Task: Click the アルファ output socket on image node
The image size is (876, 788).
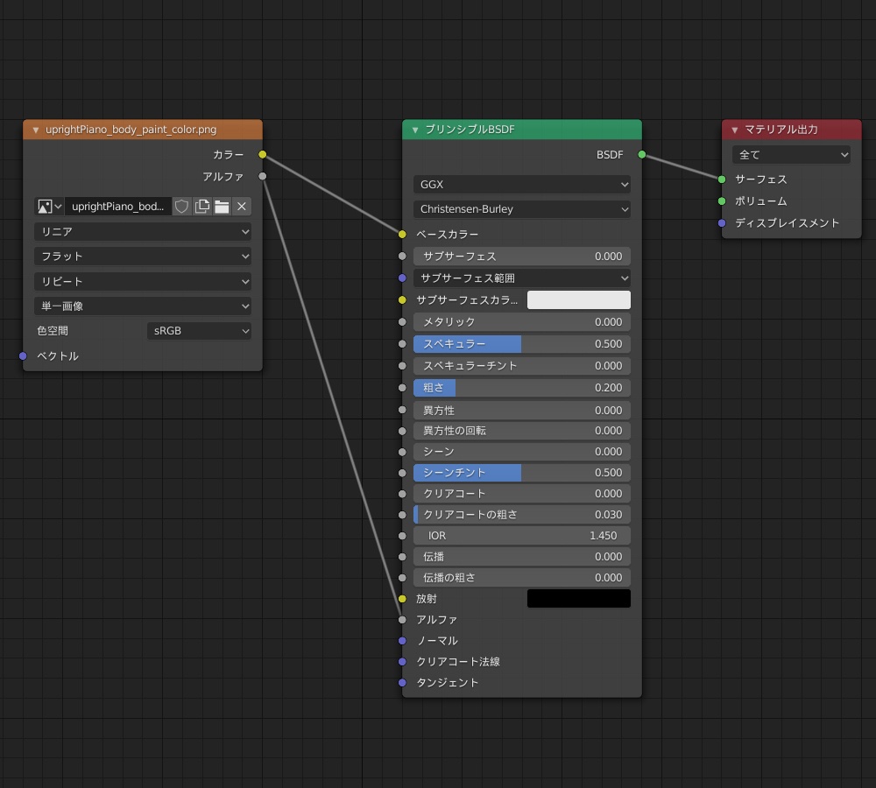Action: pos(263,177)
